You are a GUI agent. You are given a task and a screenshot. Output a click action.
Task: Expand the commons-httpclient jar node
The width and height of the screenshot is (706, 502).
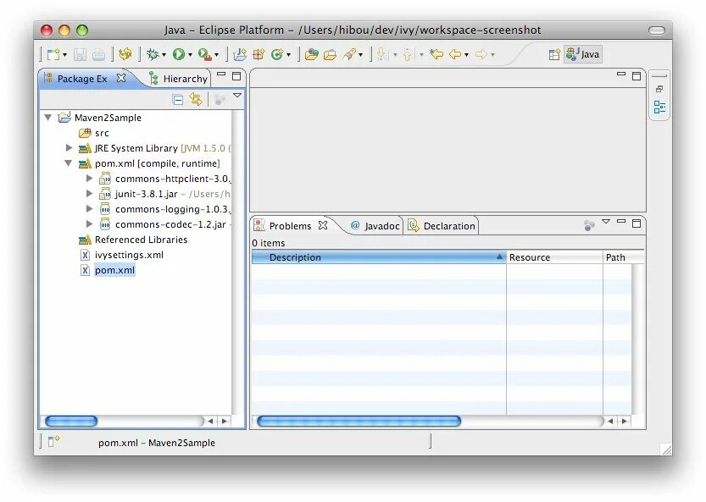pyautogui.click(x=90, y=178)
